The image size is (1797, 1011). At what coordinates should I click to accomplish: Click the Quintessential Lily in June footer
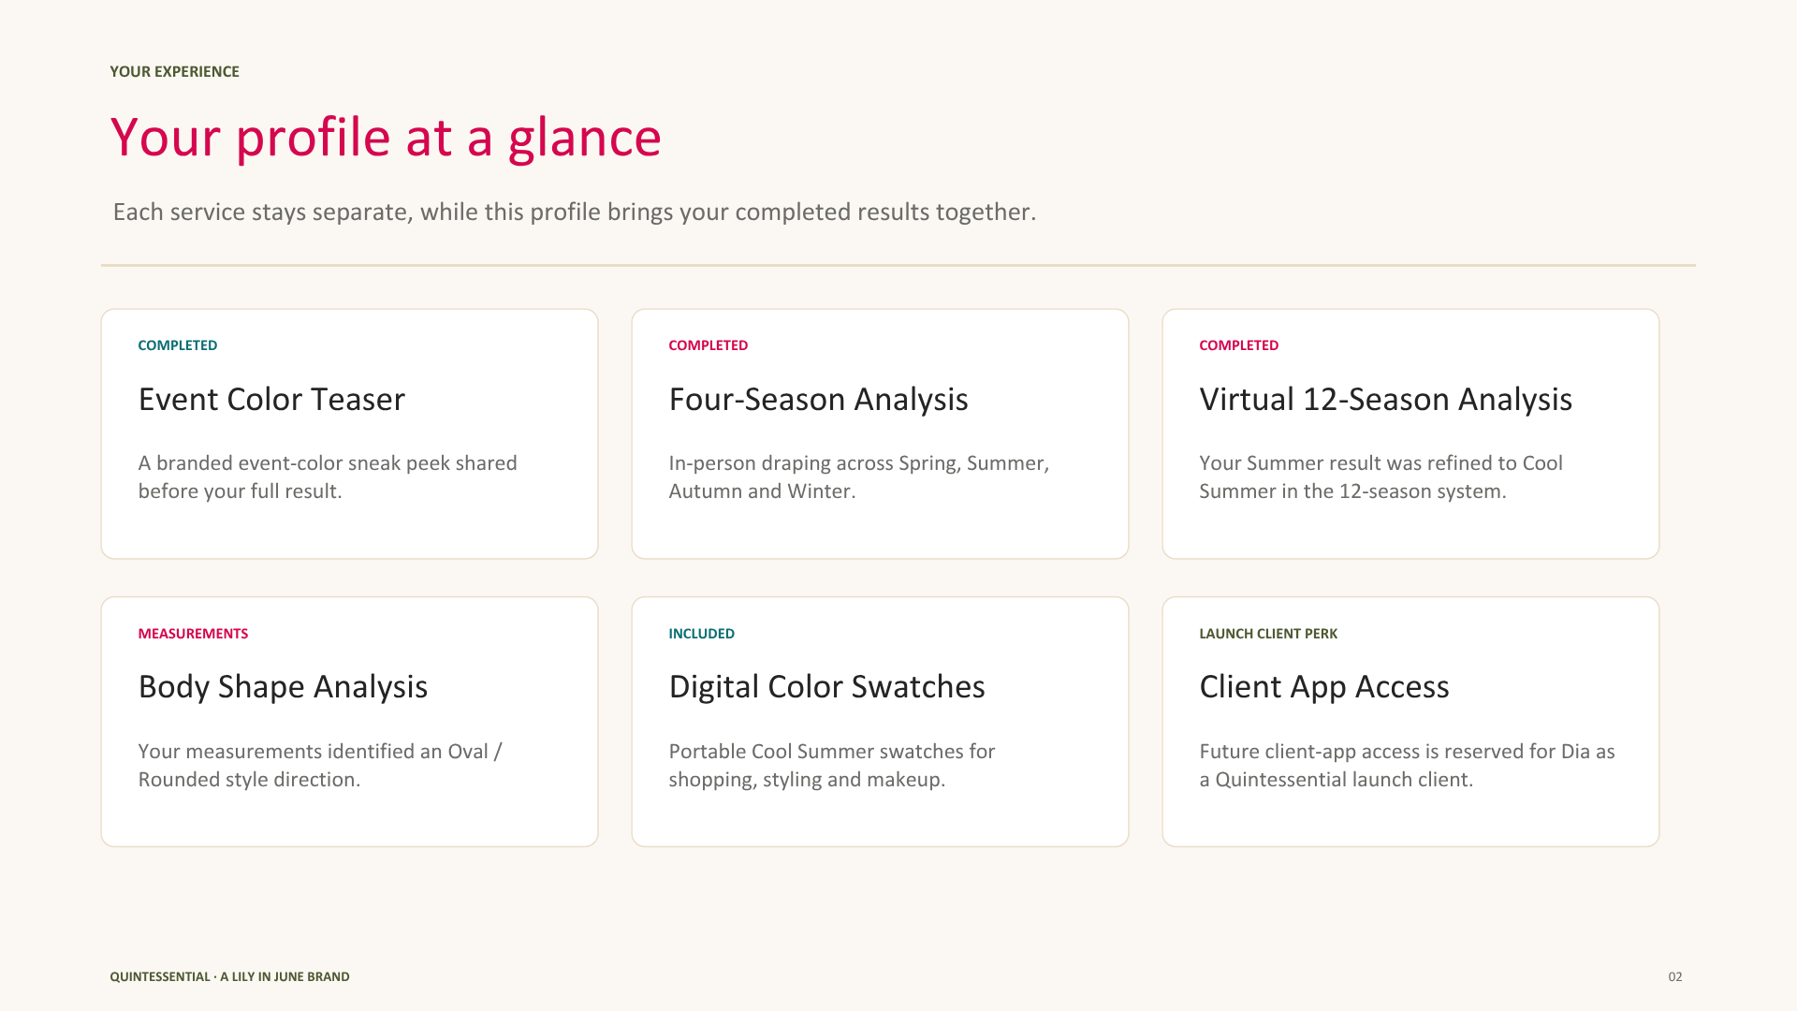click(x=229, y=976)
